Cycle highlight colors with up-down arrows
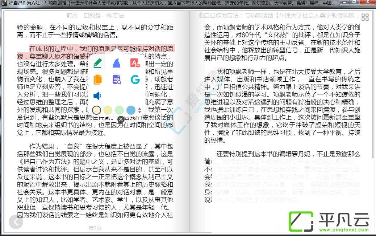The image size is (376, 236). point(139,110)
